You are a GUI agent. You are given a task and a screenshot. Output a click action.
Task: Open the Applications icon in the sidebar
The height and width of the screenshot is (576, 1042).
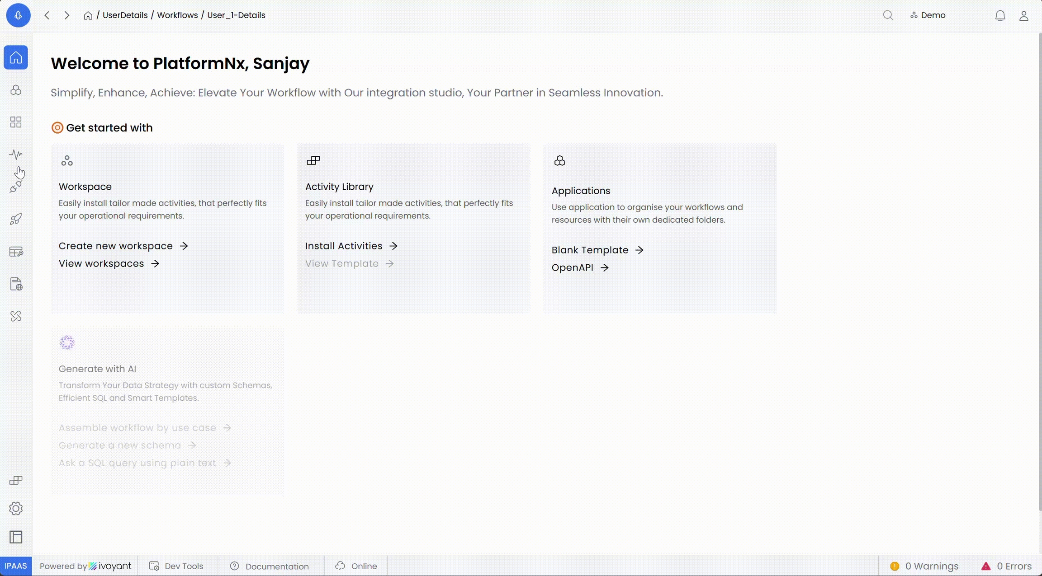tap(16, 90)
